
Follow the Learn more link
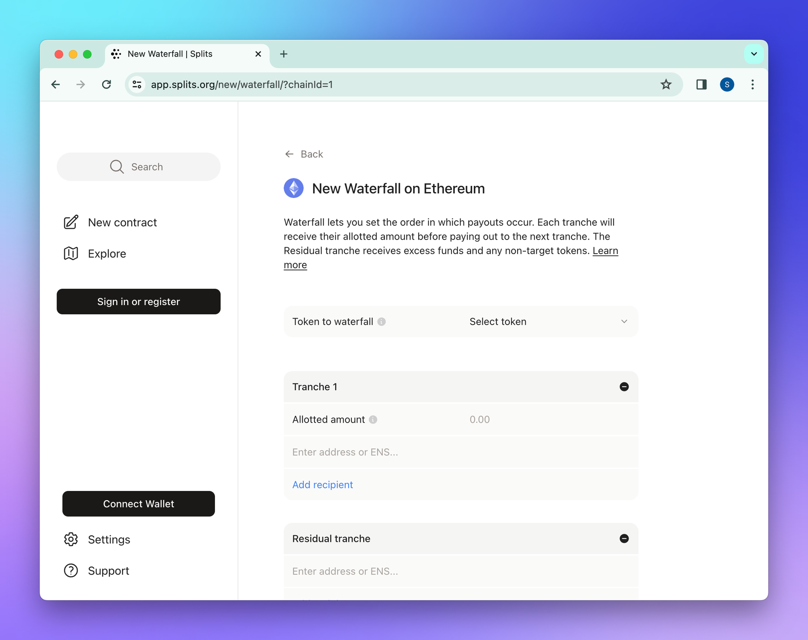[605, 251]
